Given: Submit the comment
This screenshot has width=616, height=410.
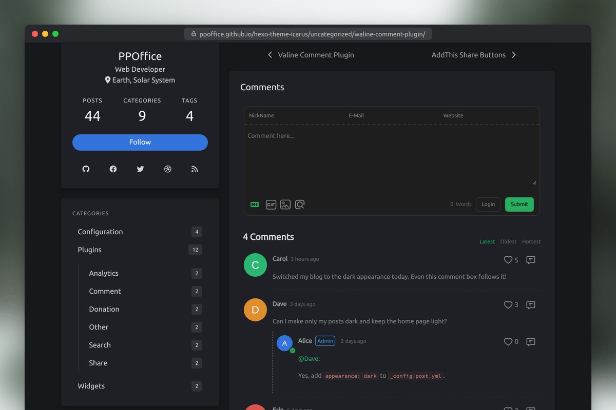Looking at the screenshot, I should pos(519,204).
